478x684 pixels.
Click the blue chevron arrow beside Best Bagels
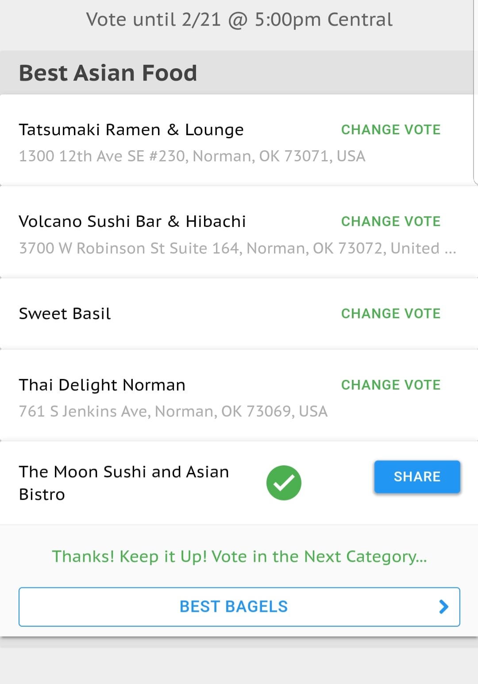coord(443,606)
